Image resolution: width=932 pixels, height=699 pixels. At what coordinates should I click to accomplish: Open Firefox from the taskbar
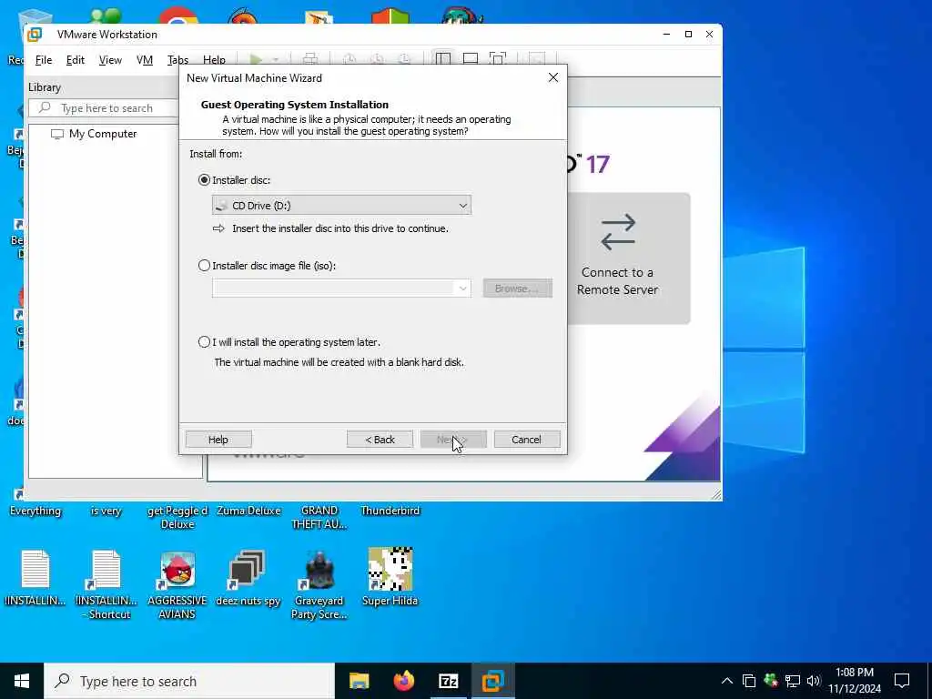[x=403, y=681]
